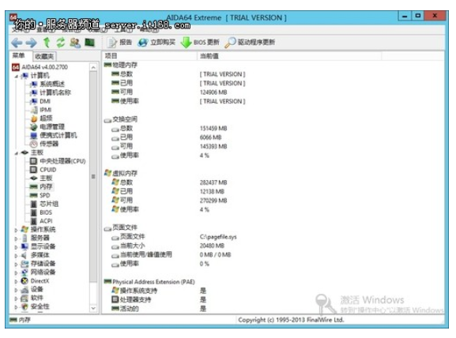Open the 报告 report button

120,43
